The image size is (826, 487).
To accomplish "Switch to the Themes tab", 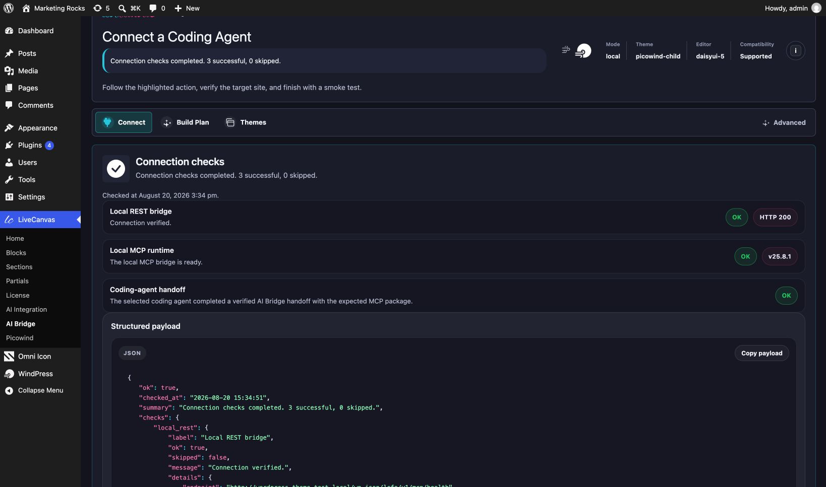I will [246, 122].
